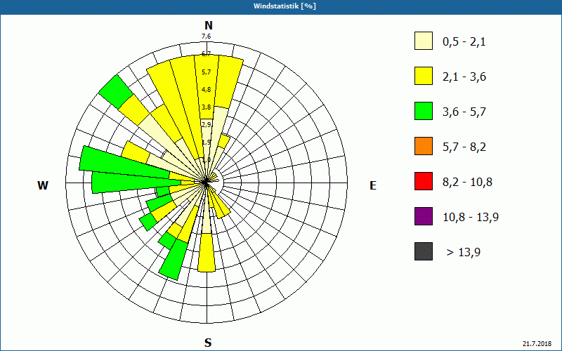Click the pale yellow 0,5 - 2,1 legend swatch
The width and height of the screenshot is (562, 351).
(x=424, y=41)
